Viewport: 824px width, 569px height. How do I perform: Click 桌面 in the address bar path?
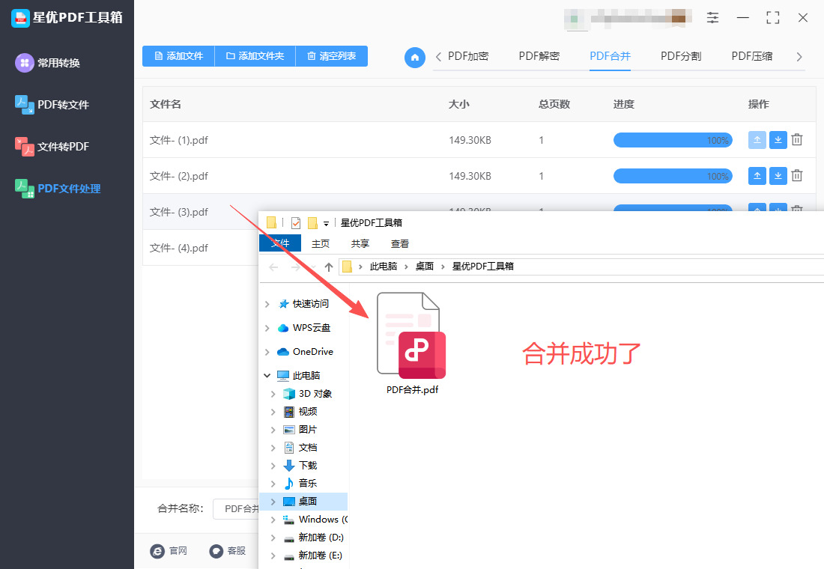point(424,267)
